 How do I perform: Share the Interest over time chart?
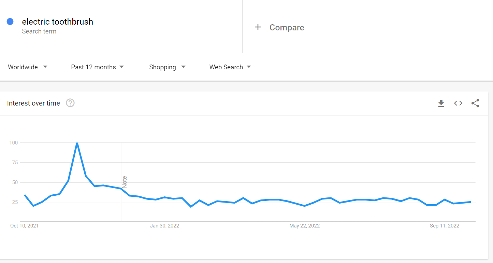pyautogui.click(x=475, y=103)
